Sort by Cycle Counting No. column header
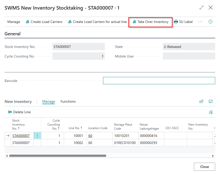Image resolution: width=220 pixels, height=174 pixels. tap(53, 125)
